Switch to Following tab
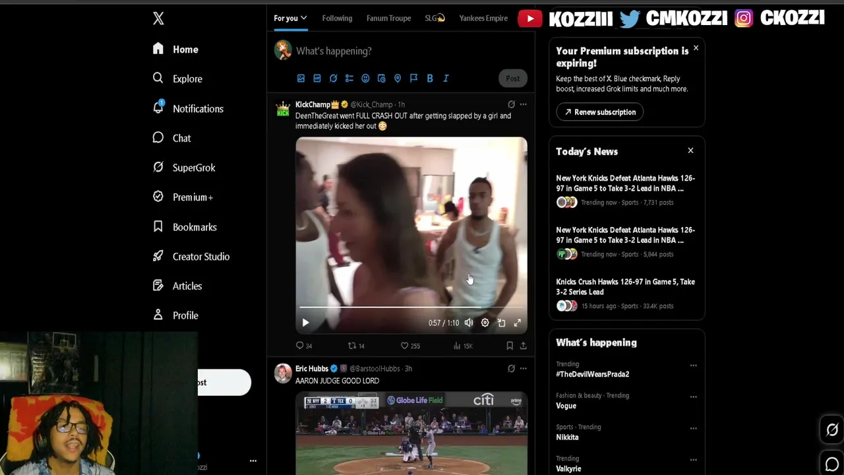 coord(337,18)
